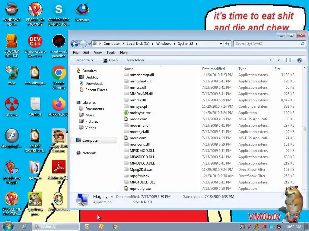Click the Explorer Back arrow button
Image resolution: width=309 pixels, height=231 pixels.
[x=75, y=44]
